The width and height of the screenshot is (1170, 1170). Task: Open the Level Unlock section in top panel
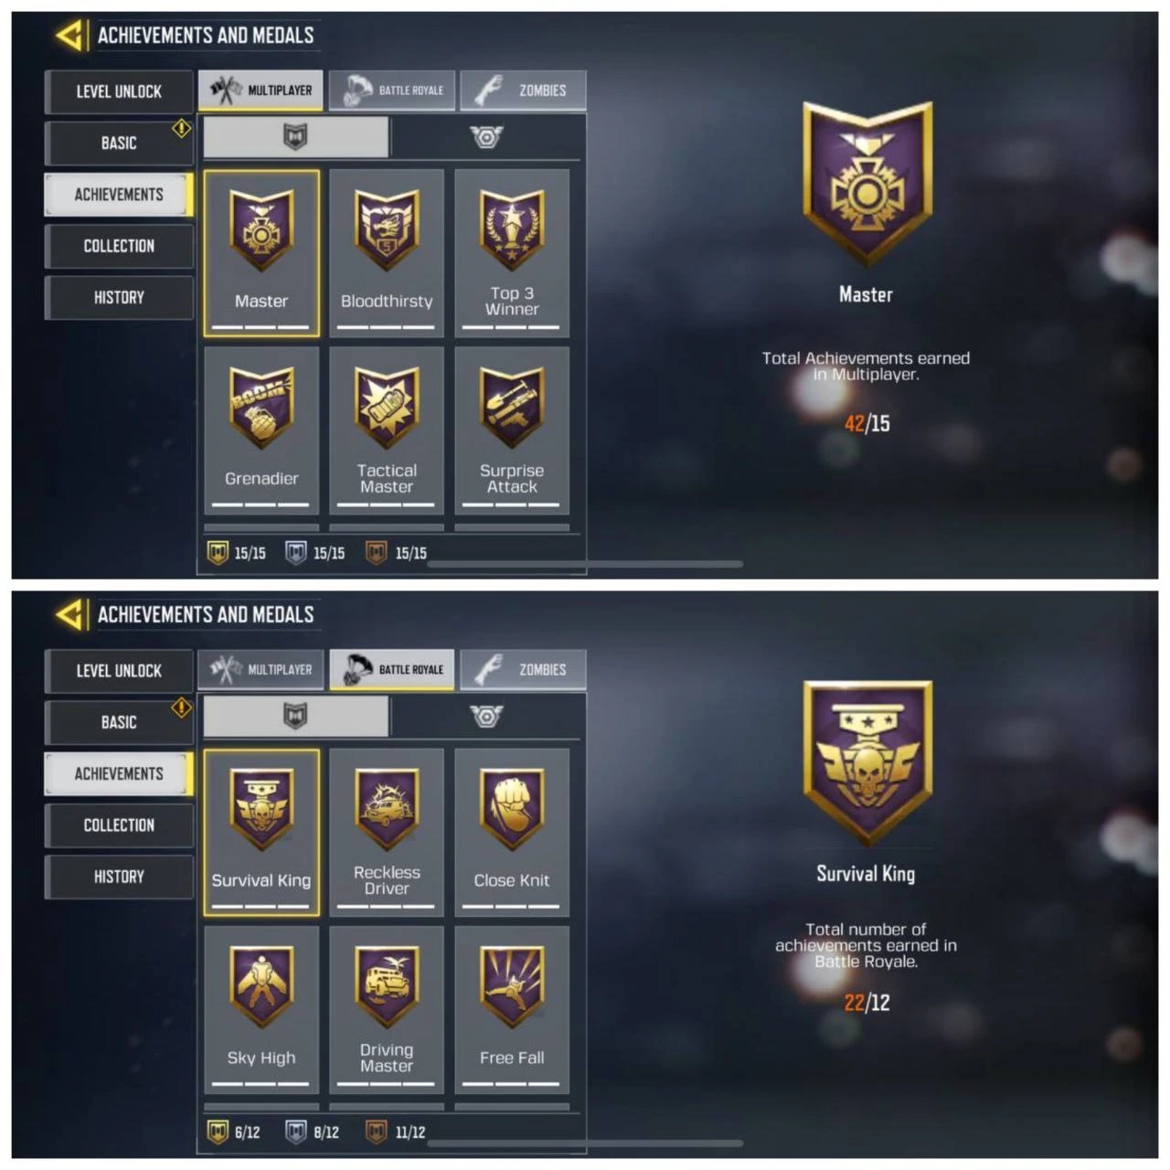pyautogui.click(x=119, y=91)
